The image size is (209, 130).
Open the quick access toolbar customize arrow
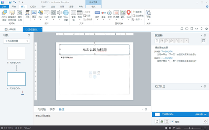point(22,2)
